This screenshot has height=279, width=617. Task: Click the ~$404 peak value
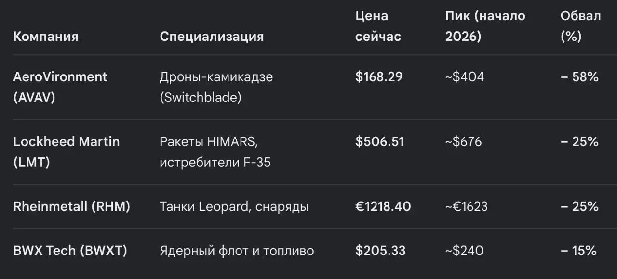pos(465,77)
